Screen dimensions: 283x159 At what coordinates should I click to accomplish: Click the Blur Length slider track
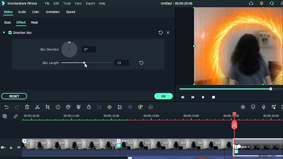click(99, 63)
